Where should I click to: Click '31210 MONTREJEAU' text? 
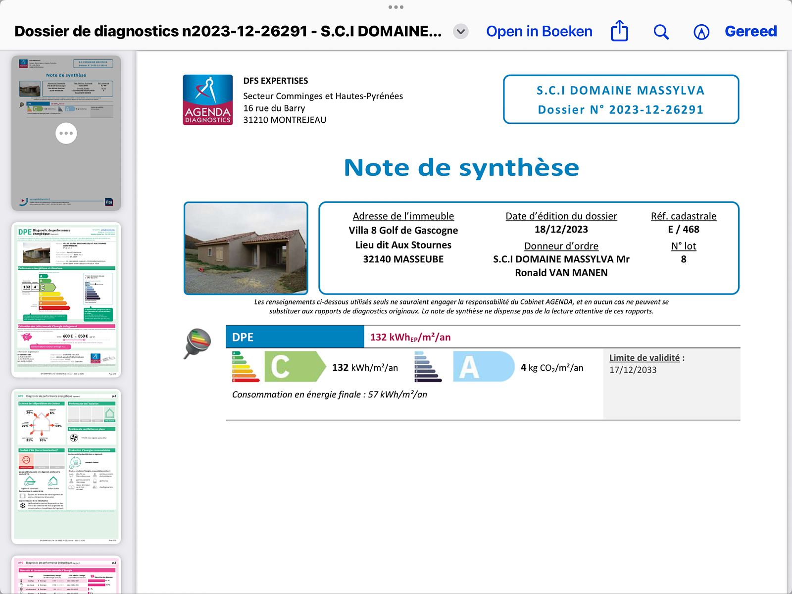point(285,120)
